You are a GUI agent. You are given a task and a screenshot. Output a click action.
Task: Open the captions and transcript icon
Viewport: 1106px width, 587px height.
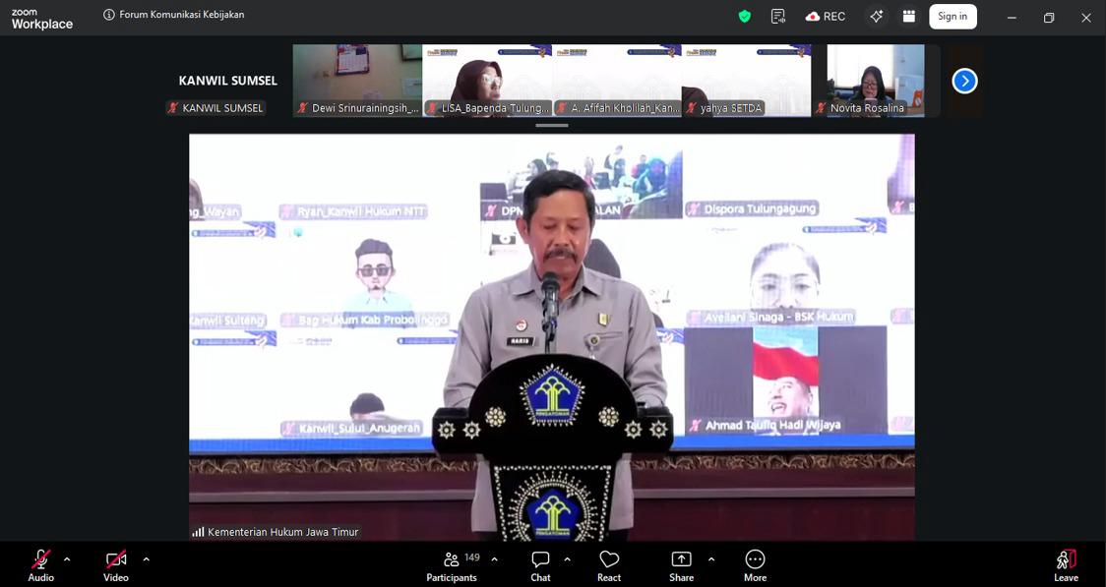778,16
